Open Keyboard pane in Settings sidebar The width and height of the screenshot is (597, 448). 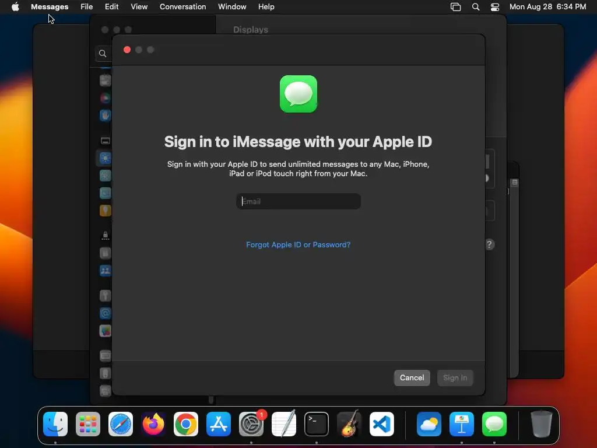coord(106,356)
